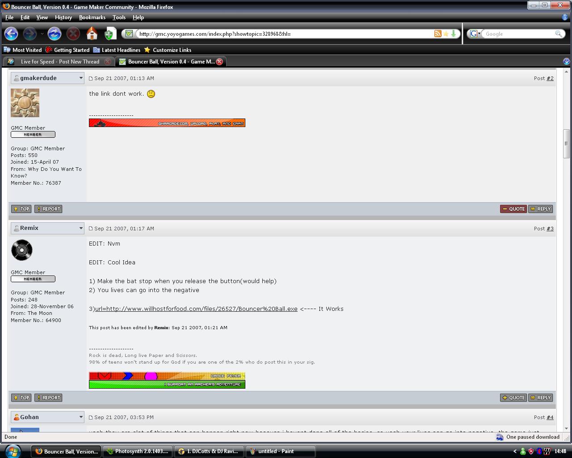
Task: Open the list-all-tabs button
Action: [x=566, y=62]
